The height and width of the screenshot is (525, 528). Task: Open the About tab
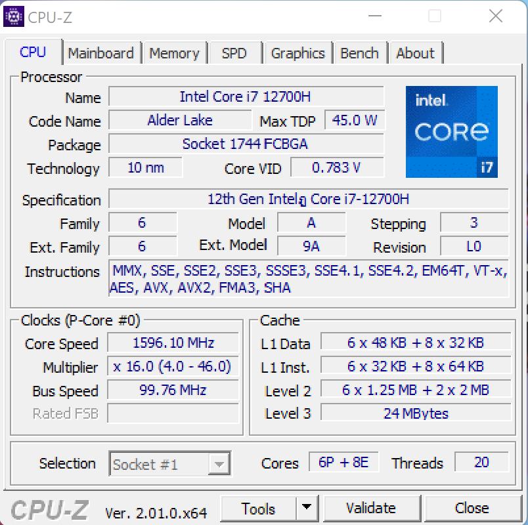pyautogui.click(x=415, y=53)
